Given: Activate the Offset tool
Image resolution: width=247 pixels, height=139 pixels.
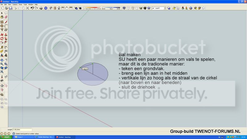Looking at the screenshot, I should [6, 42].
